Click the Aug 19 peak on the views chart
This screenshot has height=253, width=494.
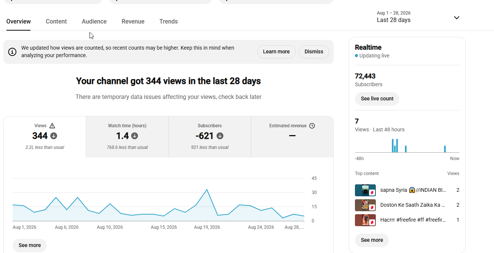point(207,190)
